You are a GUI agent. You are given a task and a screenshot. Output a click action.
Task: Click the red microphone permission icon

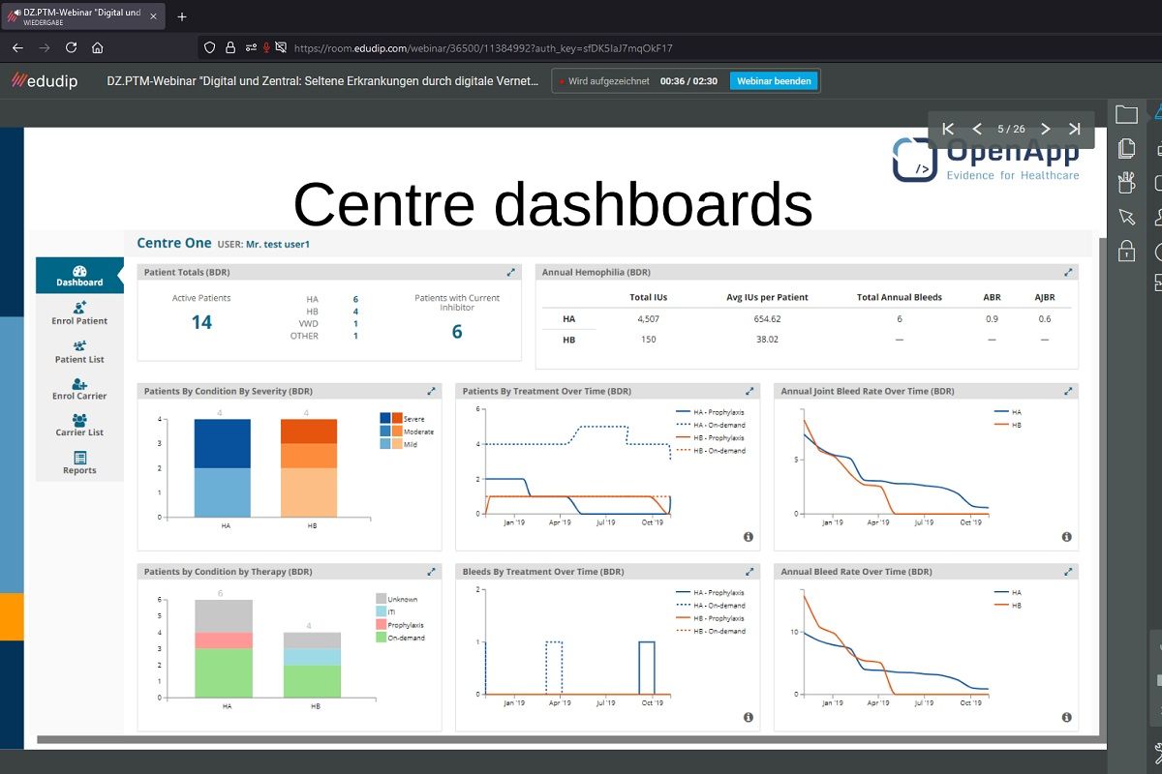[x=266, y=47]
